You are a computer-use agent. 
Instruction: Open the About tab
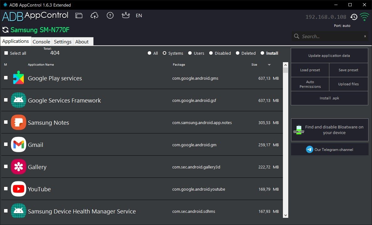pyautogui.click(x=82, y=42)
